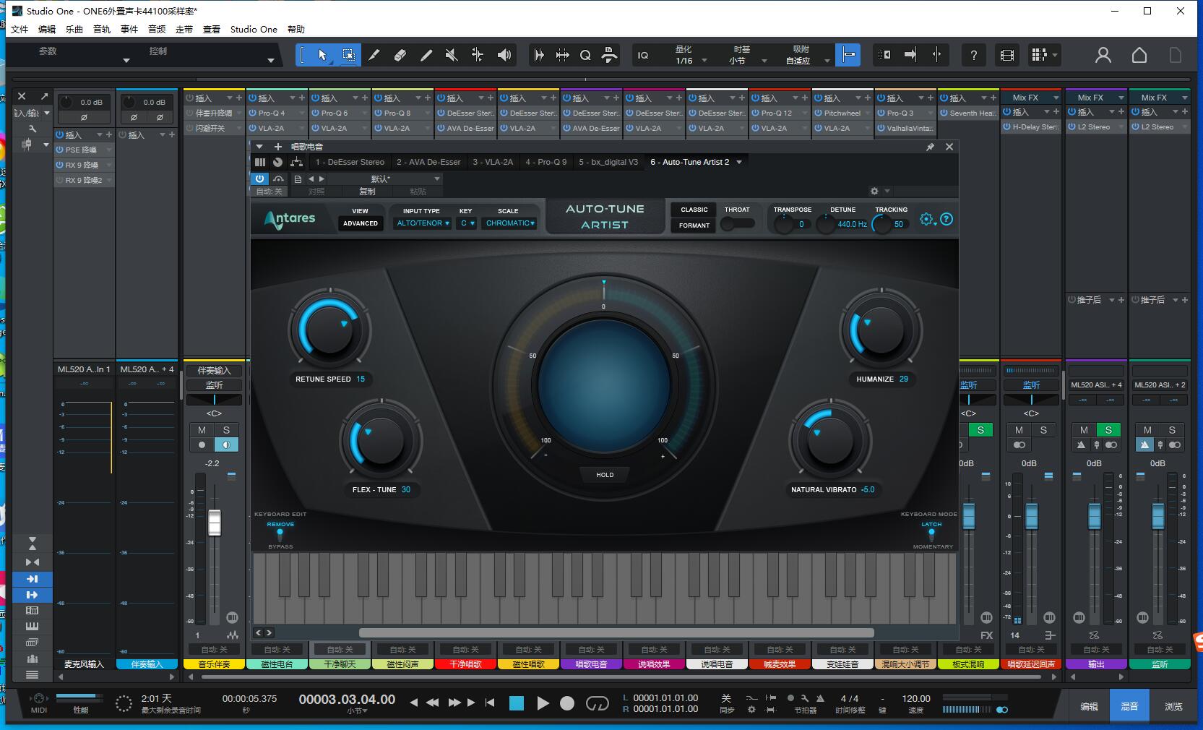Click the Record transport button
Viewport: 1203px width, 730px height.
[567, 703]
